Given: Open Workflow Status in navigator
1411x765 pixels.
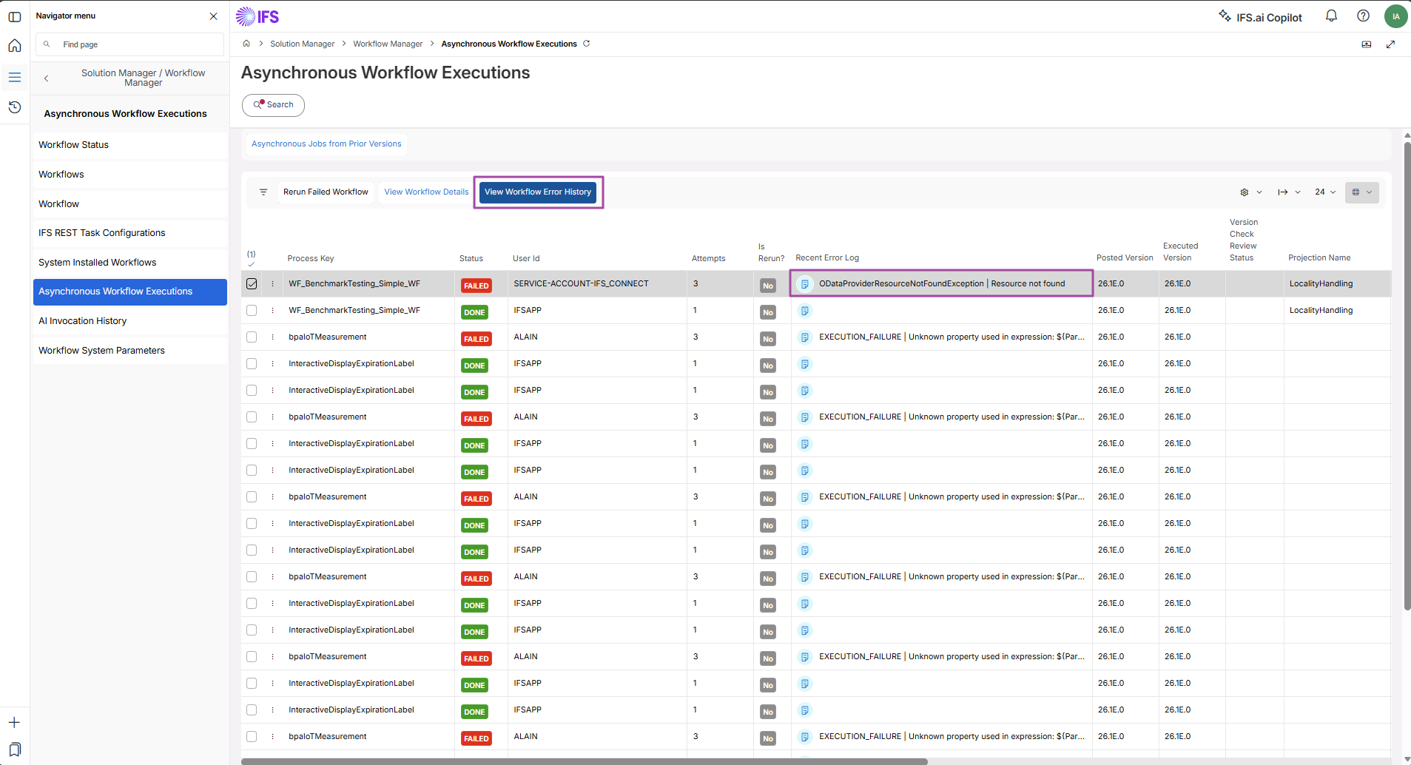Looking at the screenshot, I should point(130,145).
